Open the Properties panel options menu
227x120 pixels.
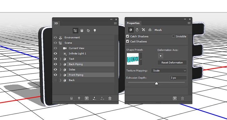point(189,23)
